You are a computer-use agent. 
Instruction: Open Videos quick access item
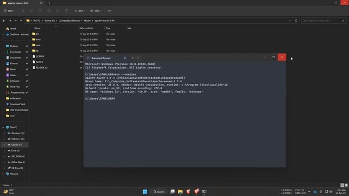click(13, 75)
